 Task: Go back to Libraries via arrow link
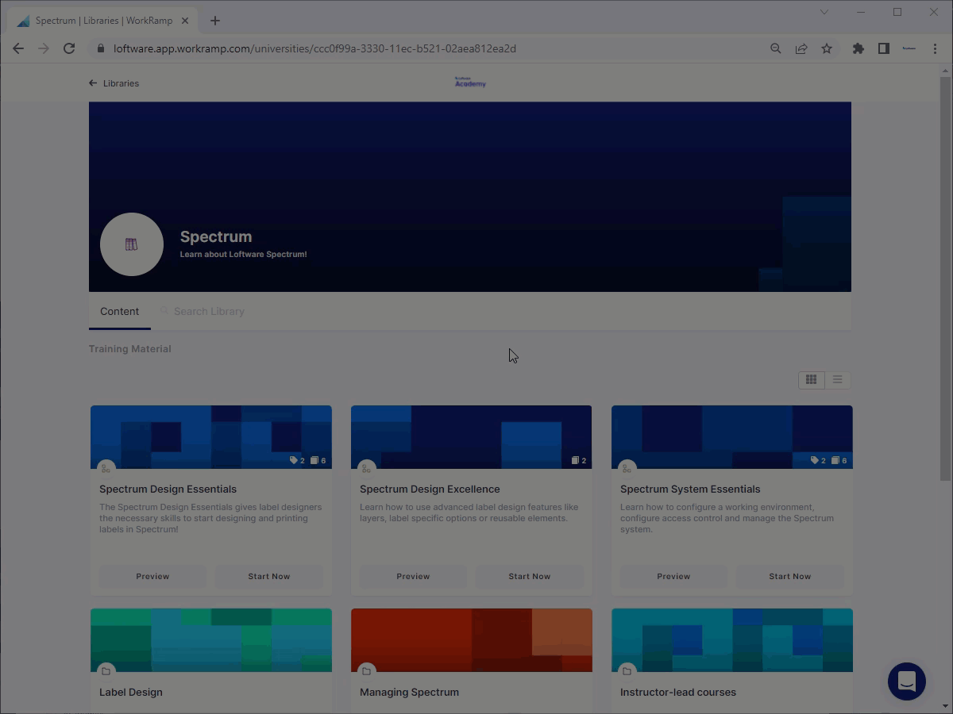pyautogui.click(x=114, y=83)
